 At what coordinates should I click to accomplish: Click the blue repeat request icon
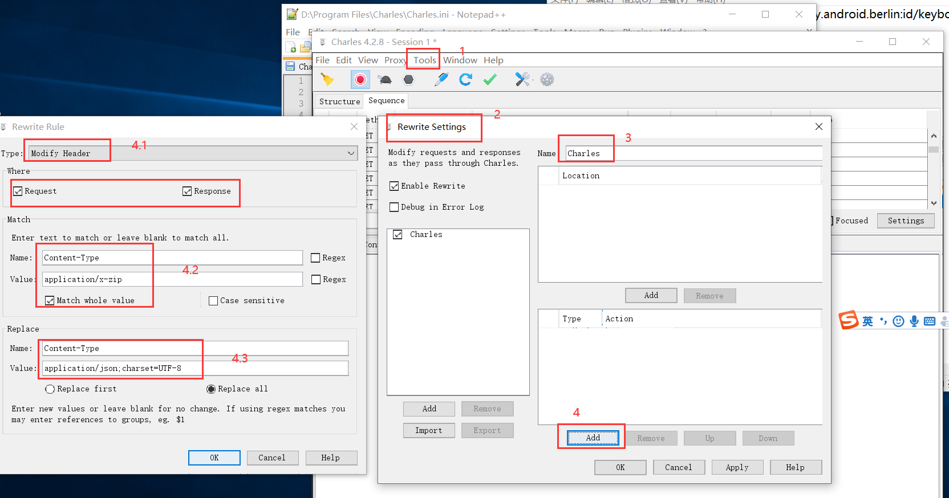click(465, 79)
